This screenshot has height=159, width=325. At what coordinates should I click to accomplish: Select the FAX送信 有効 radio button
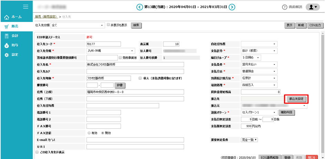pos(89,133)
